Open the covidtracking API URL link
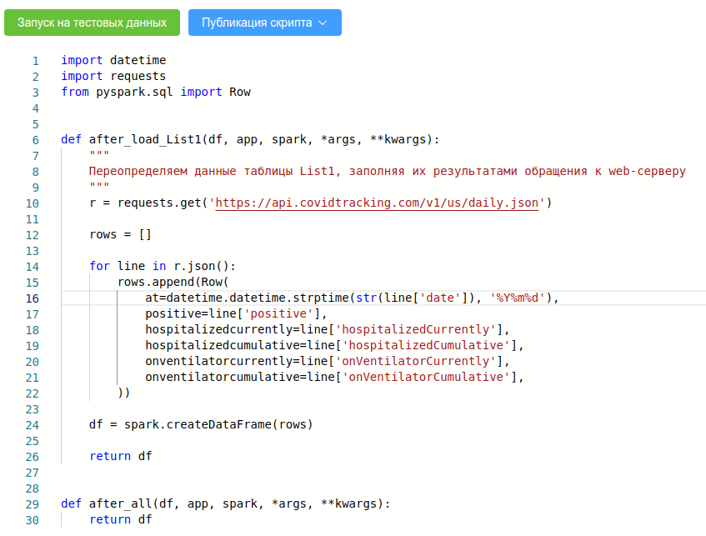Screen dimensions: 706x536 tap(377, 203)
